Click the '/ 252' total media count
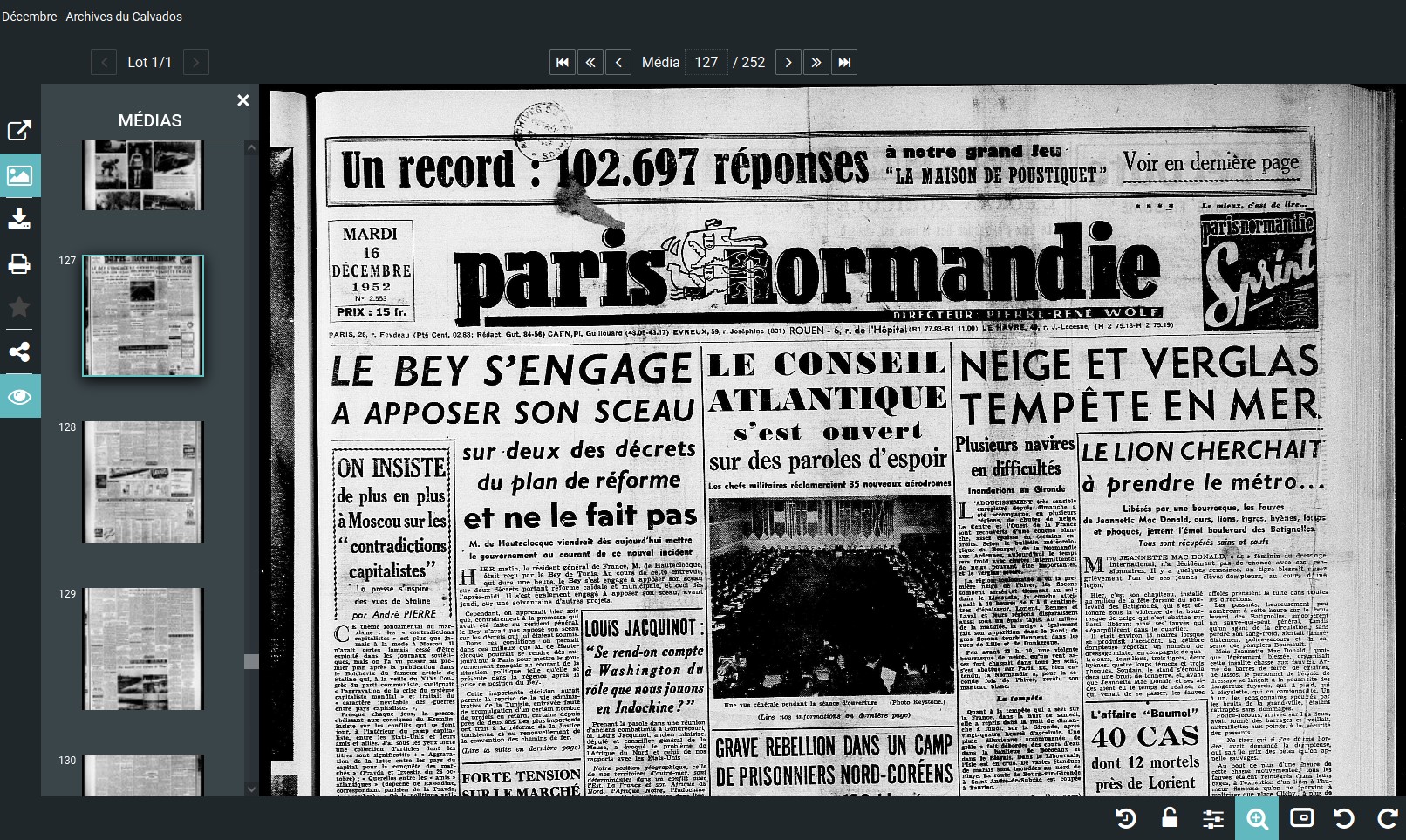 [748, 62]
